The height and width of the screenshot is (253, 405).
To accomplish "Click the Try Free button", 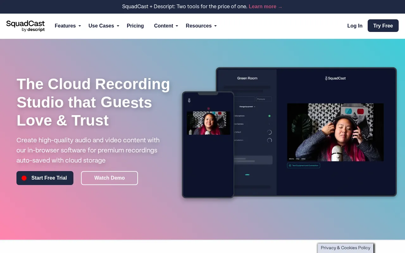I will click(383, 26).
